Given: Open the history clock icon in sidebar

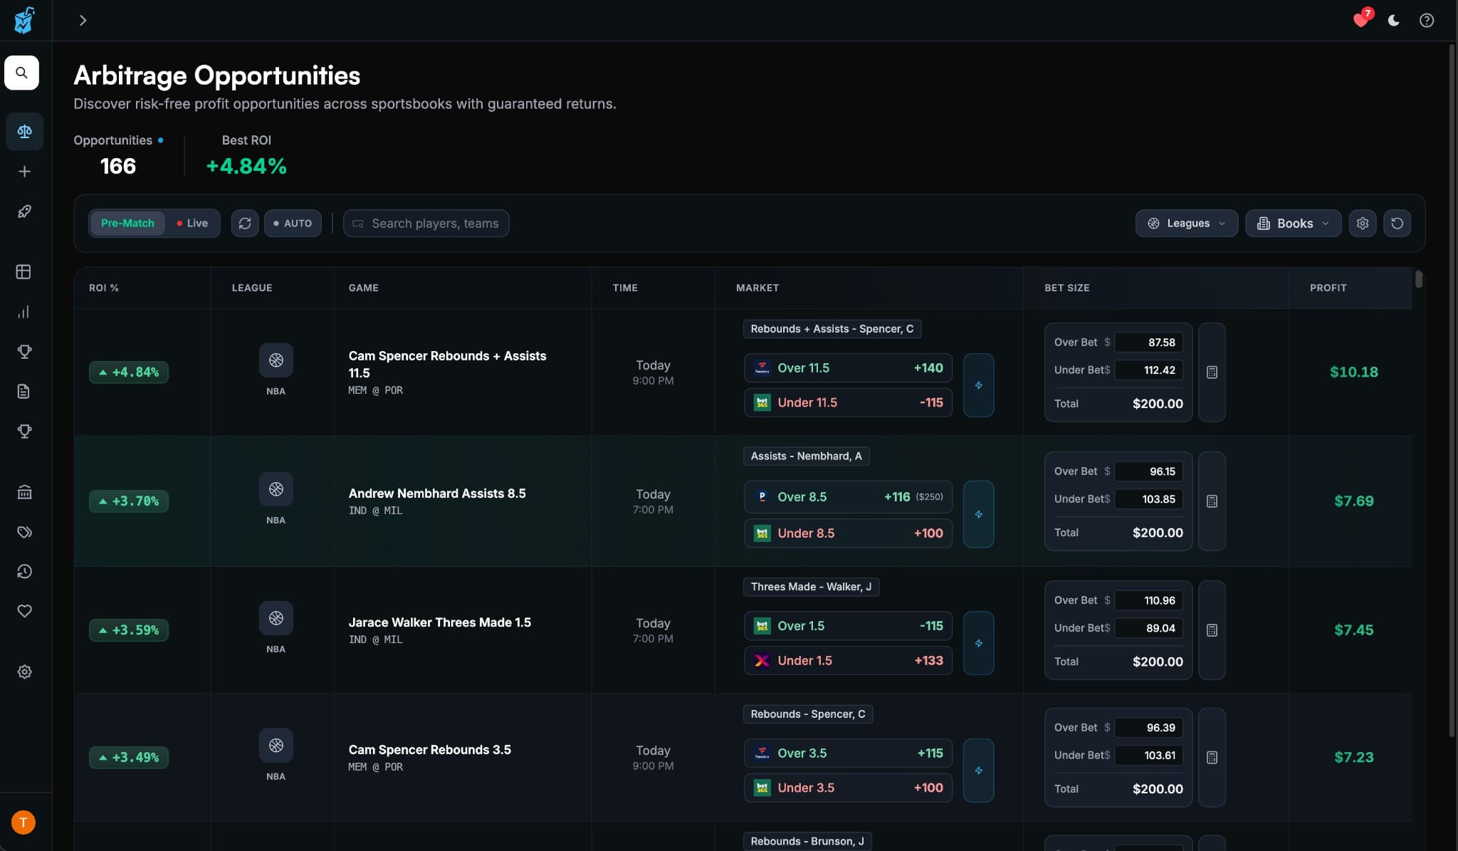Looking at the screenshot, I should [x=25, y=571].
